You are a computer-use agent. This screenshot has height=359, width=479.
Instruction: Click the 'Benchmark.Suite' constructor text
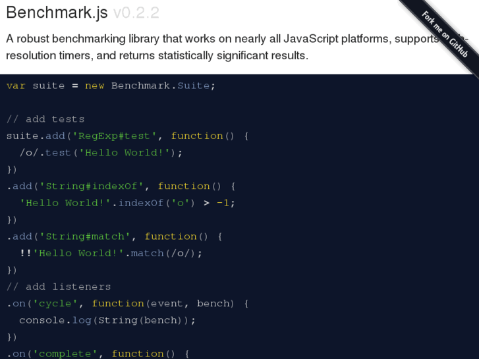click(163, 86)
